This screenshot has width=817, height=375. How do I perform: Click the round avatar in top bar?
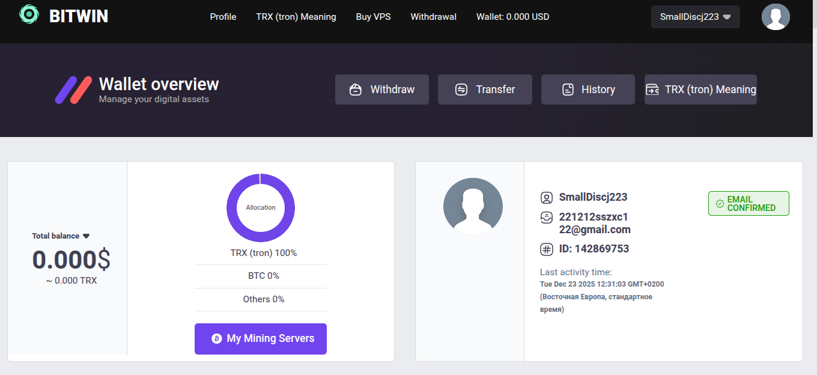(776, 17)
